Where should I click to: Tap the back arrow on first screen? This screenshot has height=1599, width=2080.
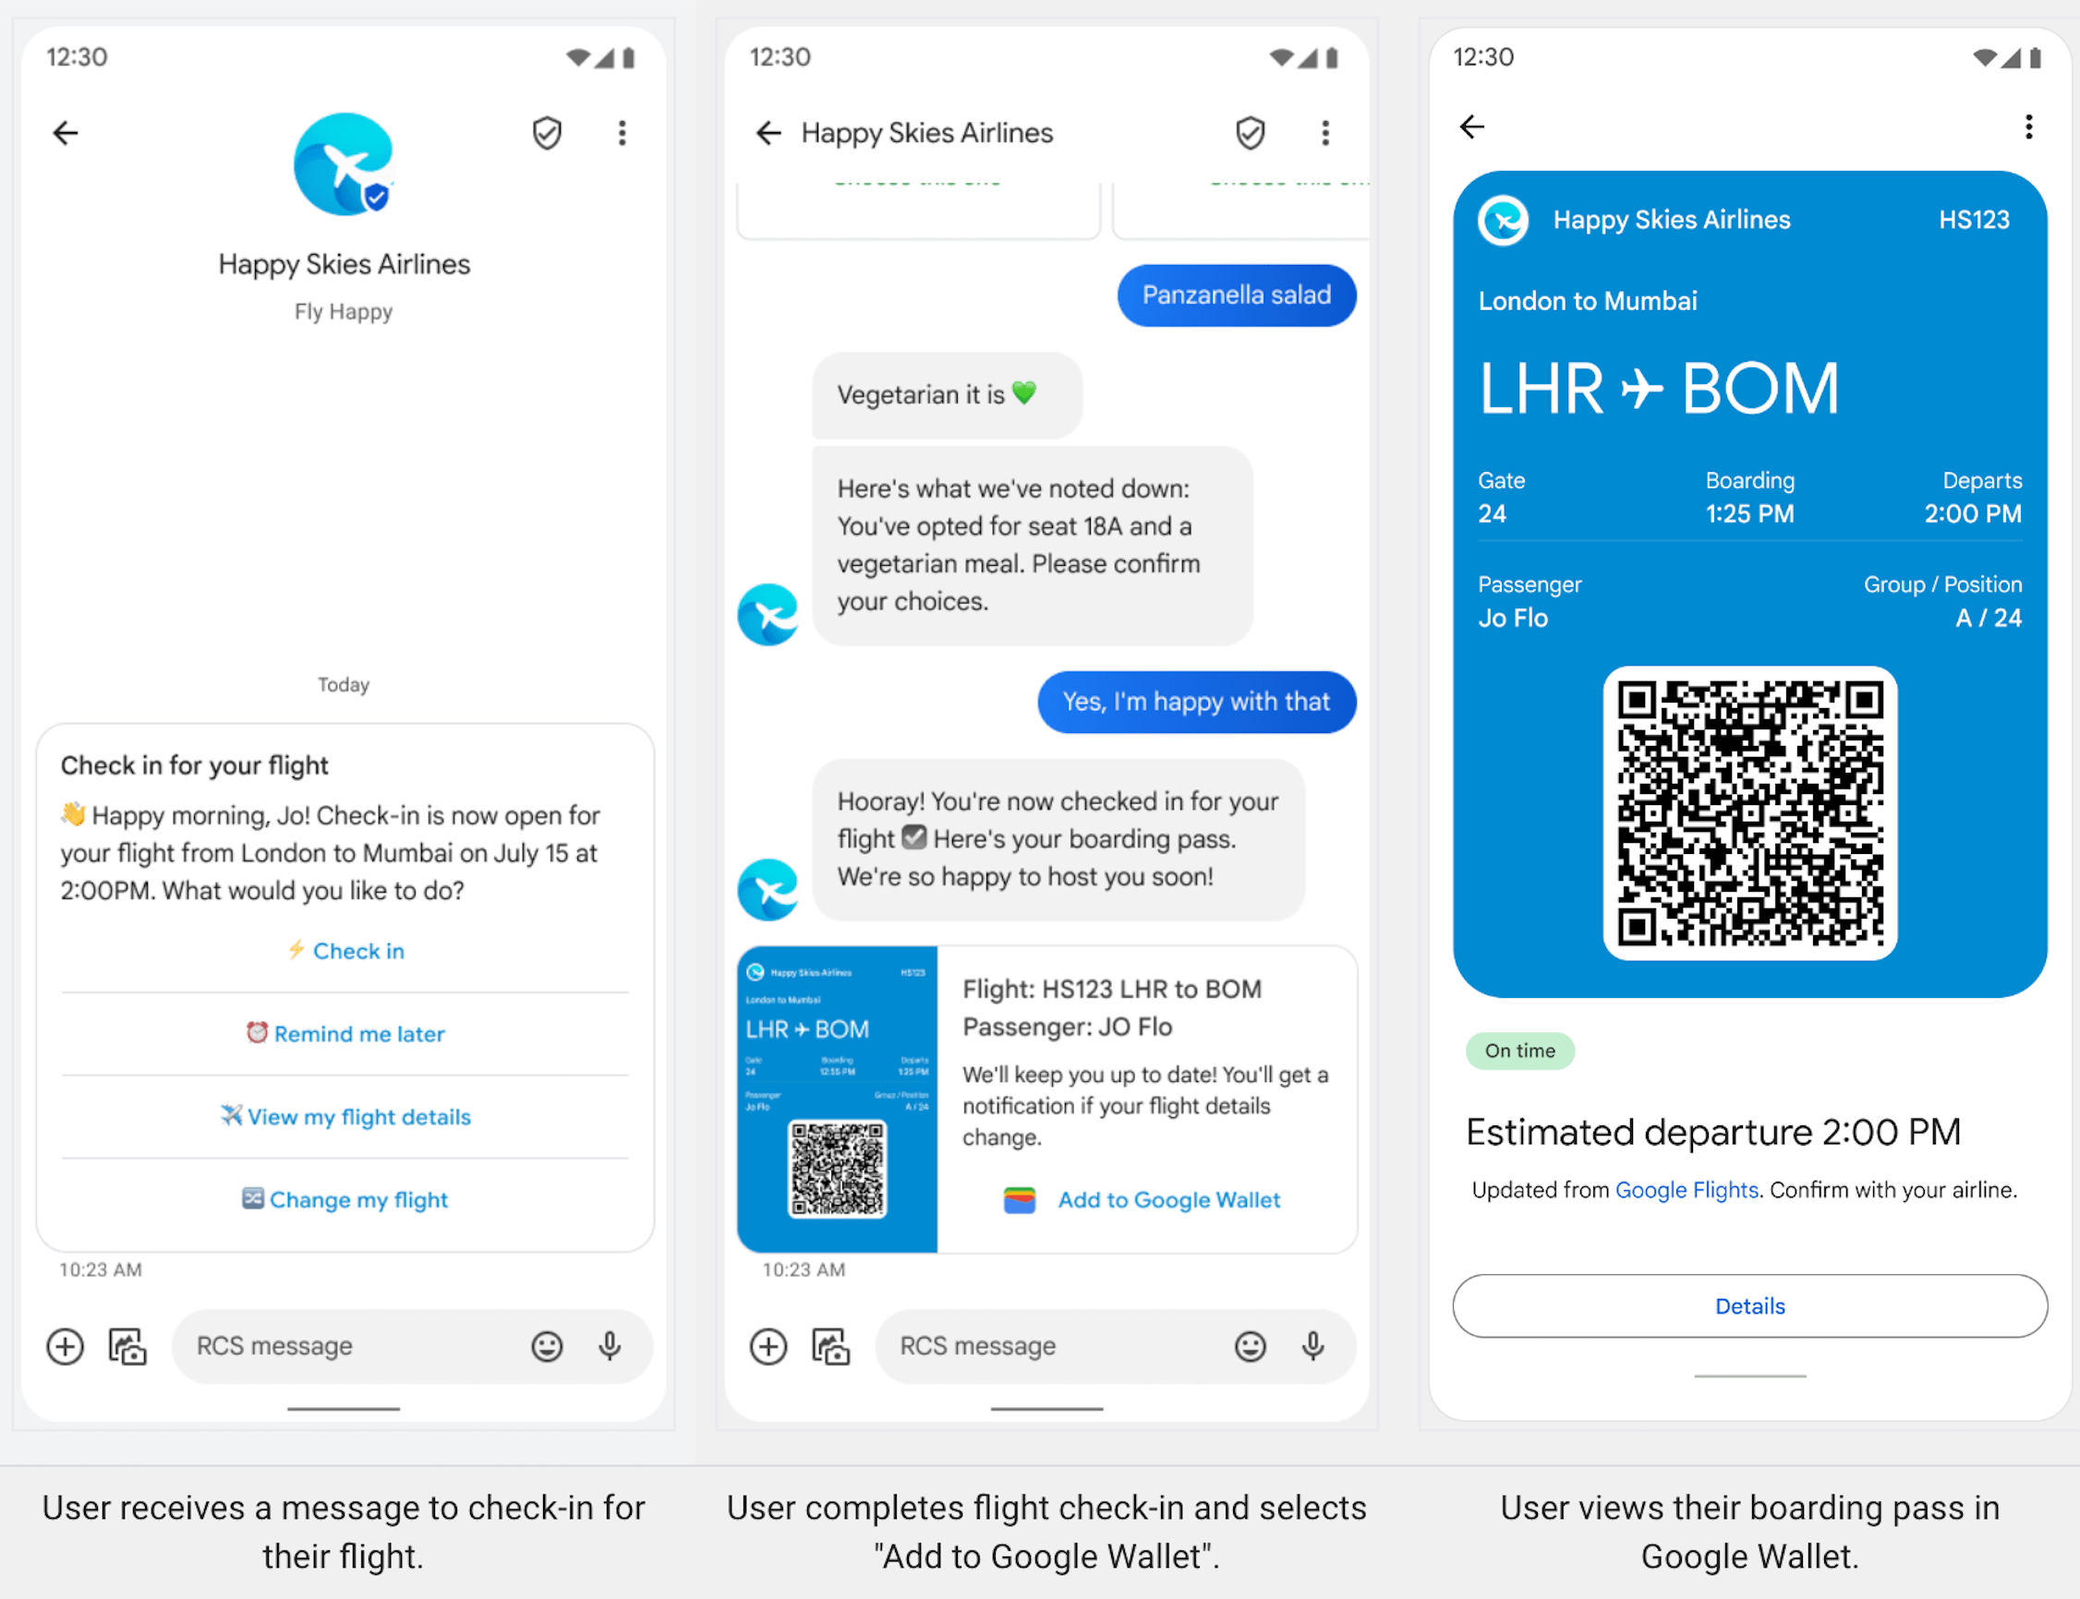coord(66,133)
